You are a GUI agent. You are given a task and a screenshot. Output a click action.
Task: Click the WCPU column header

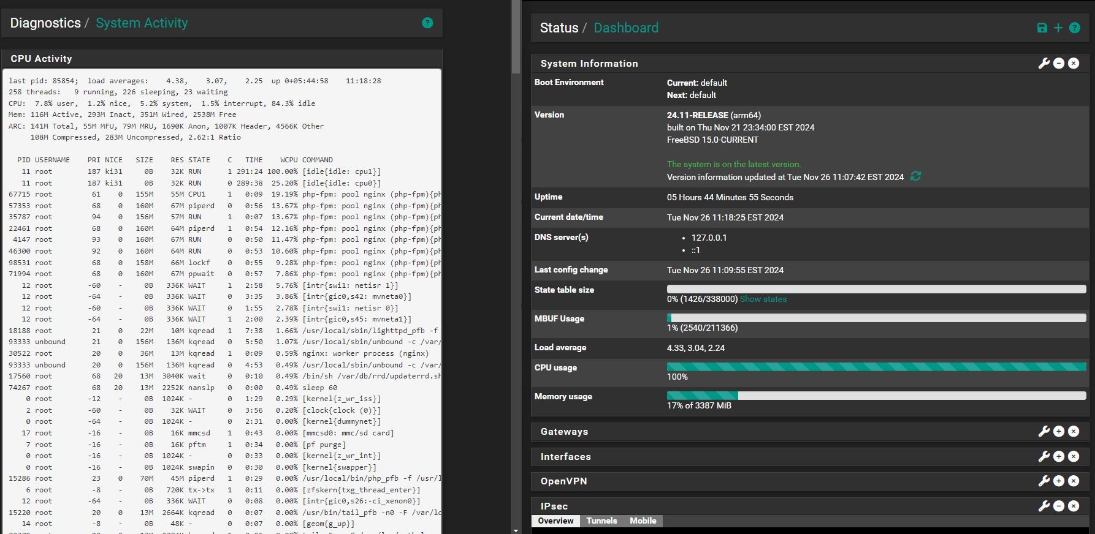click(x=289, y=160)
